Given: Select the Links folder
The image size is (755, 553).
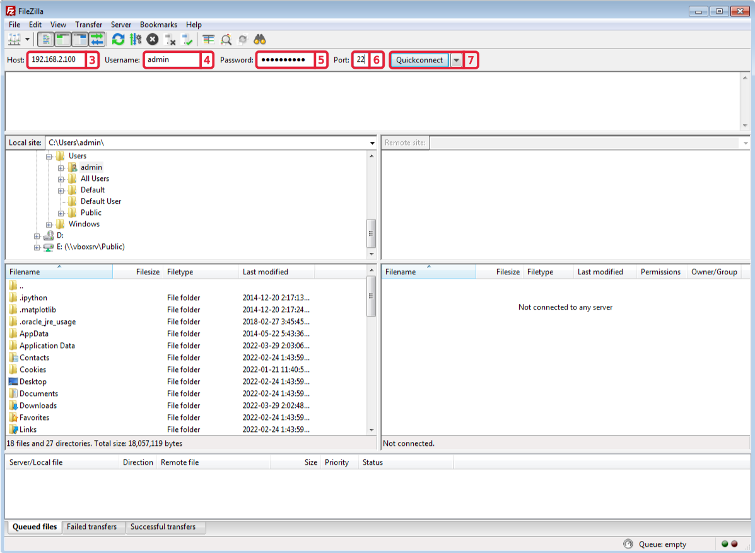Looking at the screenshot, I should (x=28, y=429).
